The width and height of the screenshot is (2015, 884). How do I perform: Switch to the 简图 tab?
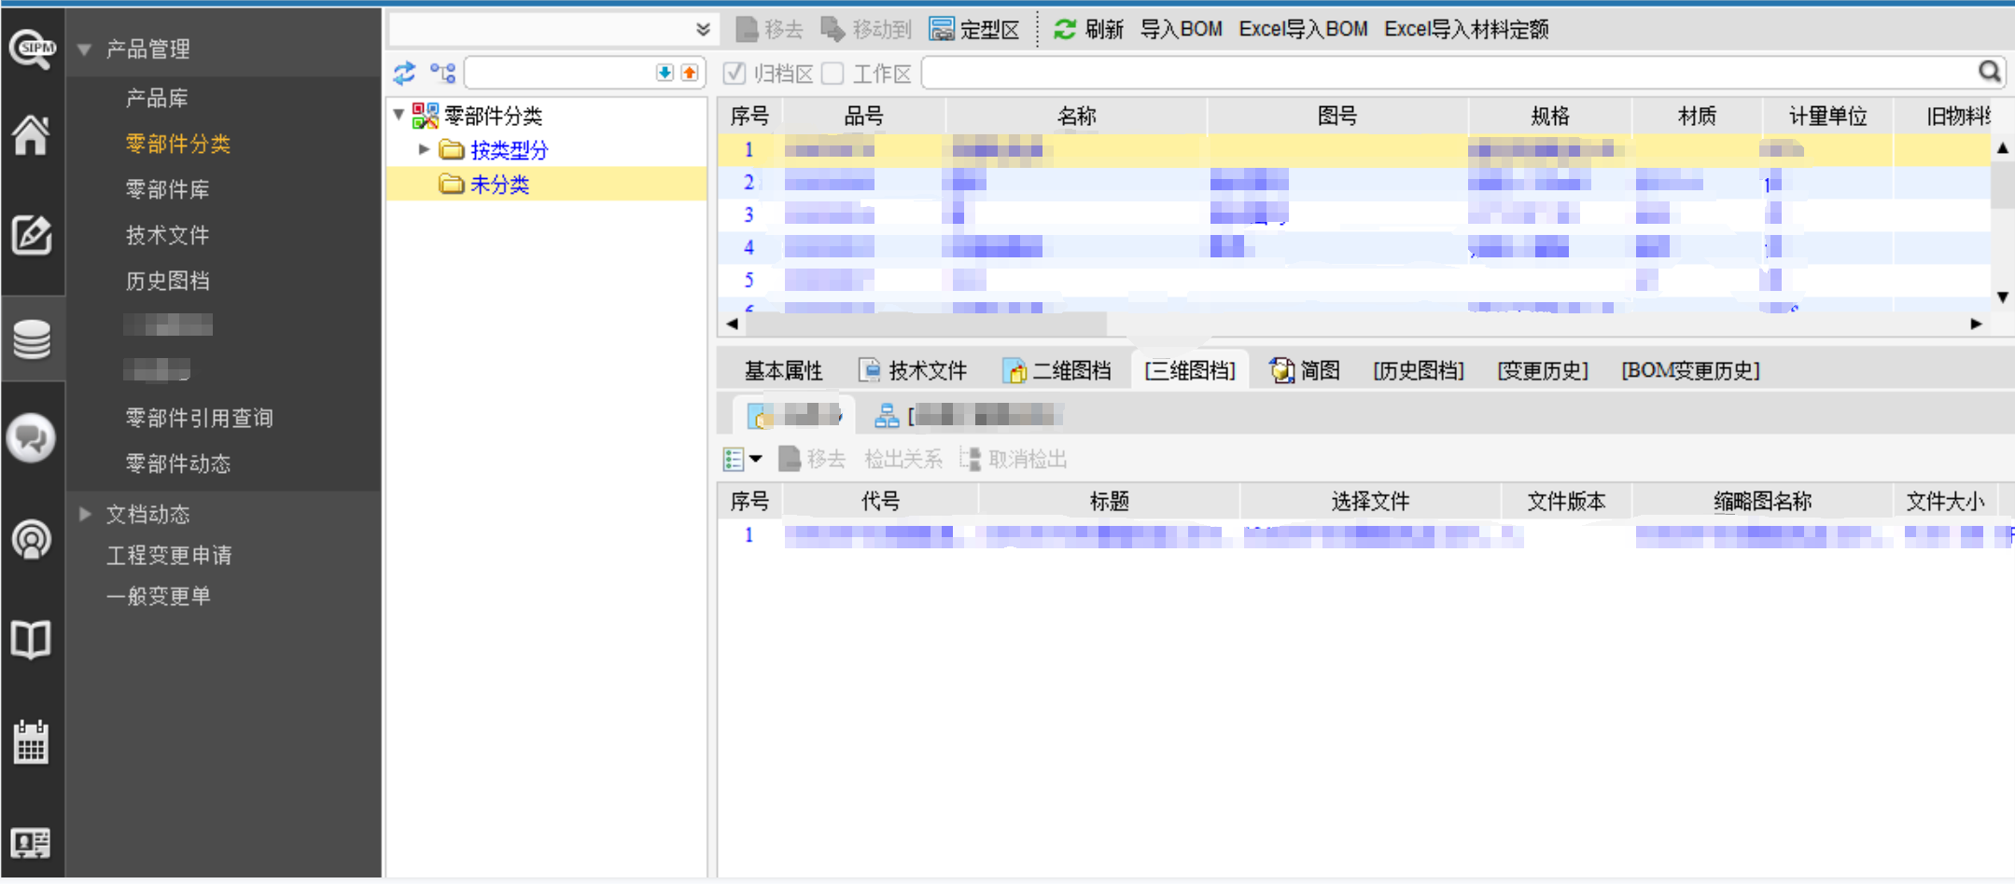(x=1305, y=371)
